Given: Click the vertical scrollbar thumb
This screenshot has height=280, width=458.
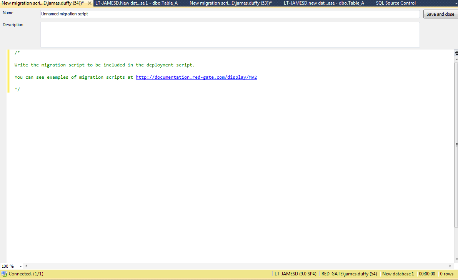Looking at the screenshot, I should click(x=456, y=145).
